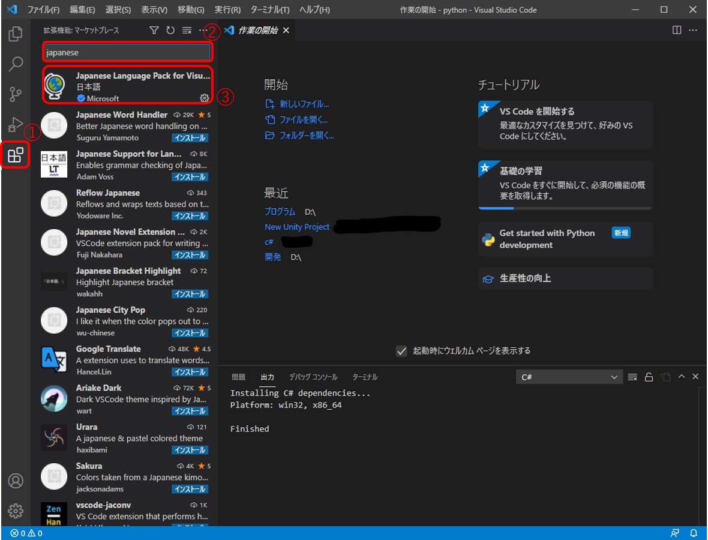708x540 pixels.
Task: Split the editor to the right
Action: pos(676,30)
